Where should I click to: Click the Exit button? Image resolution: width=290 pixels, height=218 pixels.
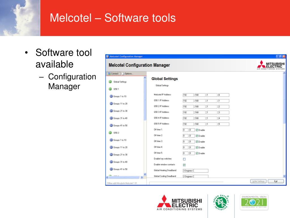[x=276, y=181]
